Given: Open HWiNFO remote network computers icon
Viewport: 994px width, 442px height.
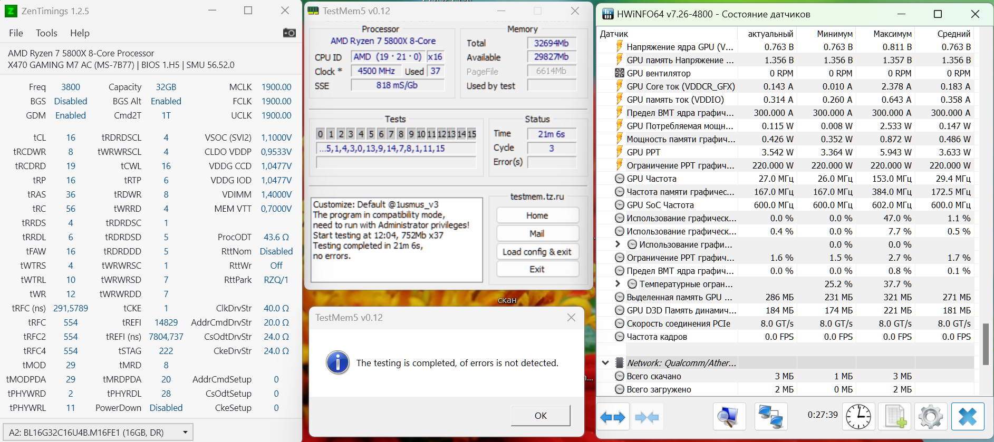Looking at the screenshot, I should click(771, 417).
